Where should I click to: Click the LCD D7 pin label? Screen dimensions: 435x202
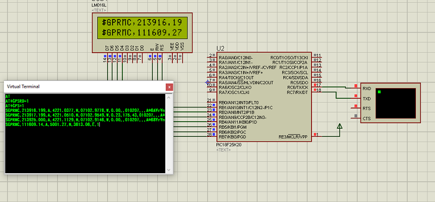pyautogui.click(x=107, y=47)
